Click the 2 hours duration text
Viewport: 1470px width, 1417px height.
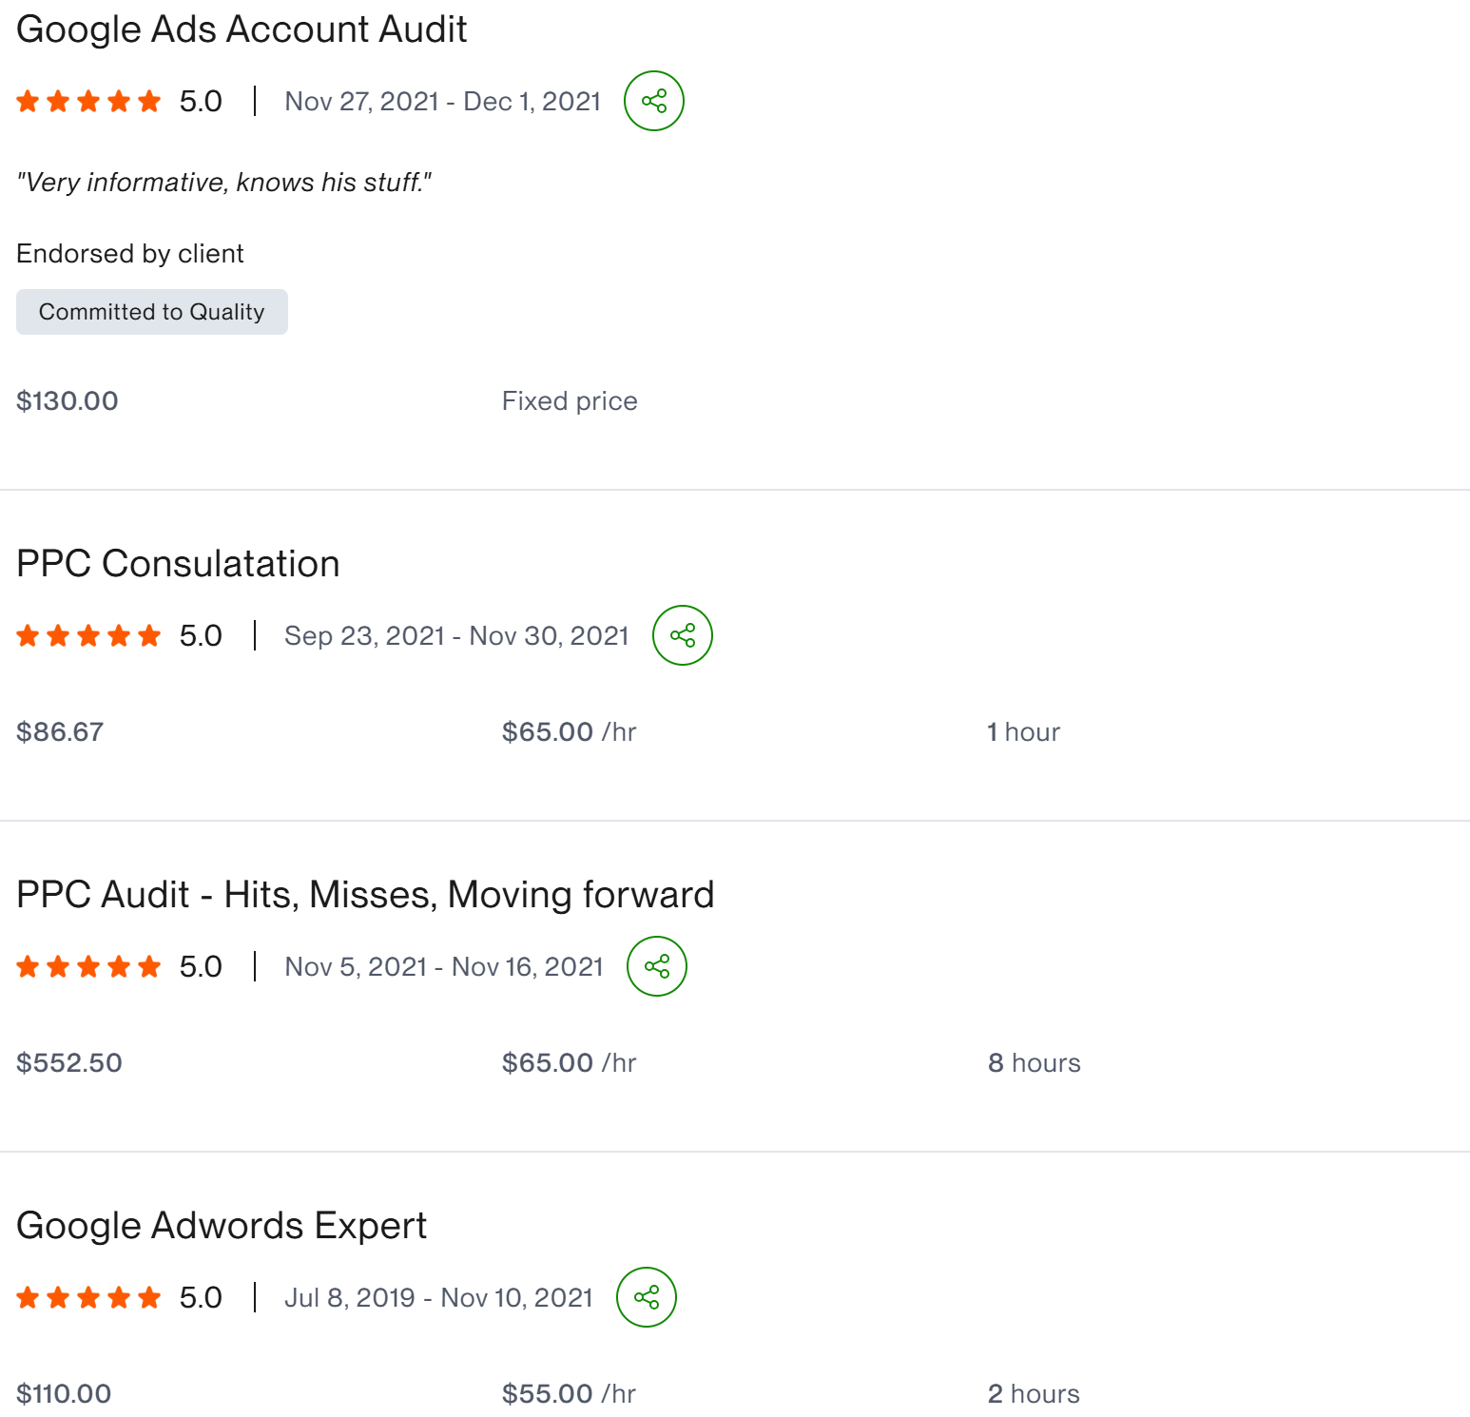click(x=1034, y=1393)
